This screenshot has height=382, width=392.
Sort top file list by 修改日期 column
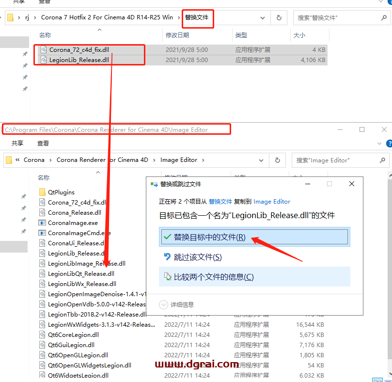[x=176, y=35]
